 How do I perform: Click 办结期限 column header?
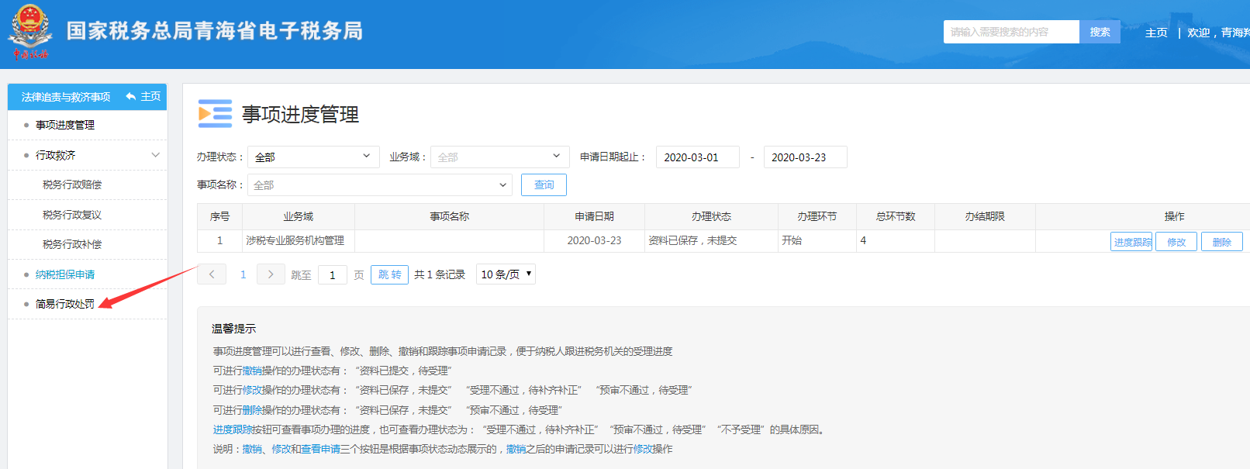pos(985,216)
